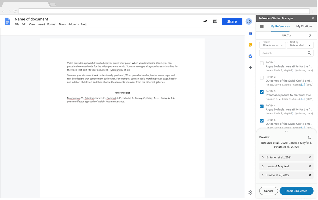Screen dimensions: 318x200
Task: Remove Bräuner et al., 2021 citation
Action: tap(310, 157)
